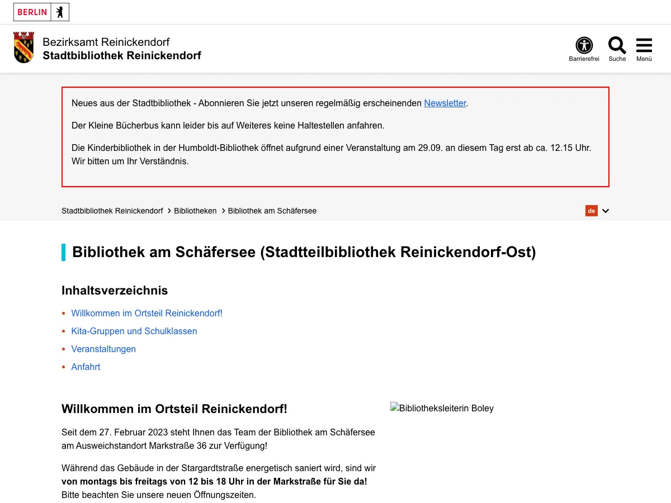The width and height of the screenshot is (671, 503).
Task: Select Bibliothek am Schäfersee breadcrumb
Action: pos(272,211)
